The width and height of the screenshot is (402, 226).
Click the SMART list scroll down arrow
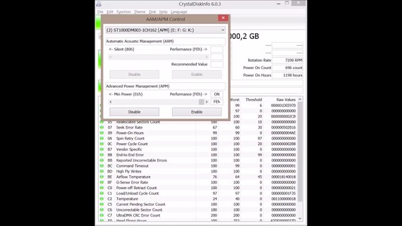click(300, 218)
